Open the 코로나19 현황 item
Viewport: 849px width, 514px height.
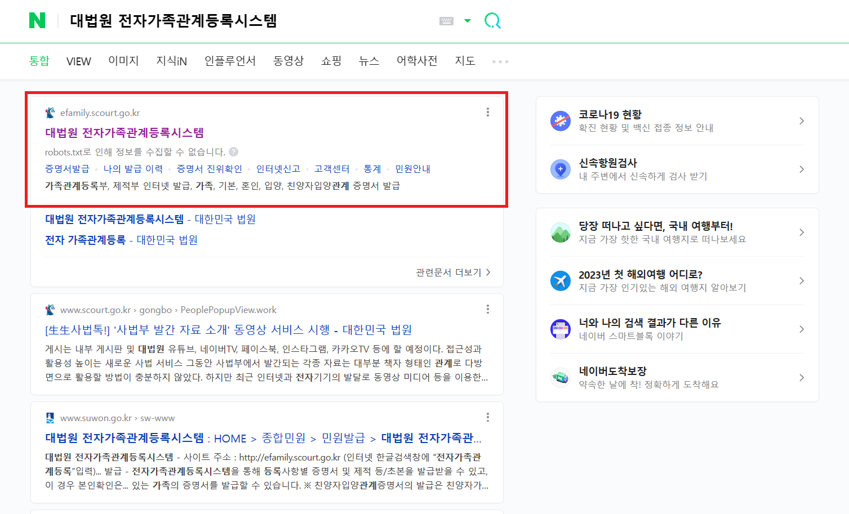pos(677,121)
